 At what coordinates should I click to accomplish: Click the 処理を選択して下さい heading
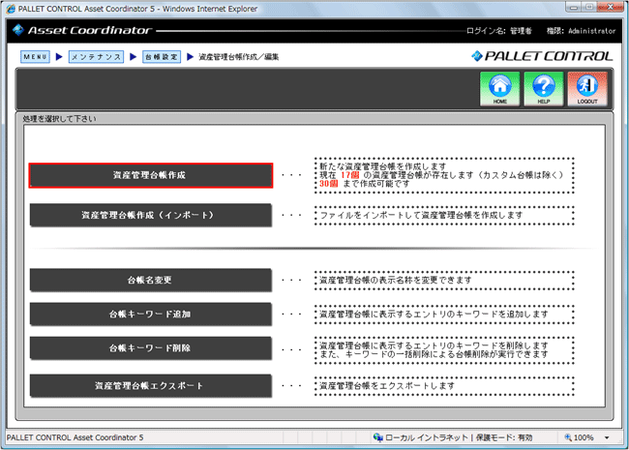tap(59, 119)
